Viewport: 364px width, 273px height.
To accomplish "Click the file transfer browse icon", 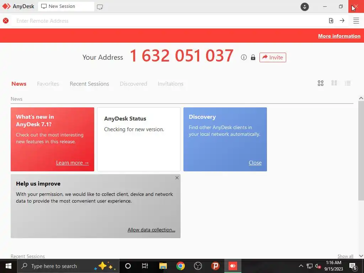I will pyautogui.click(x=331, y=21).
